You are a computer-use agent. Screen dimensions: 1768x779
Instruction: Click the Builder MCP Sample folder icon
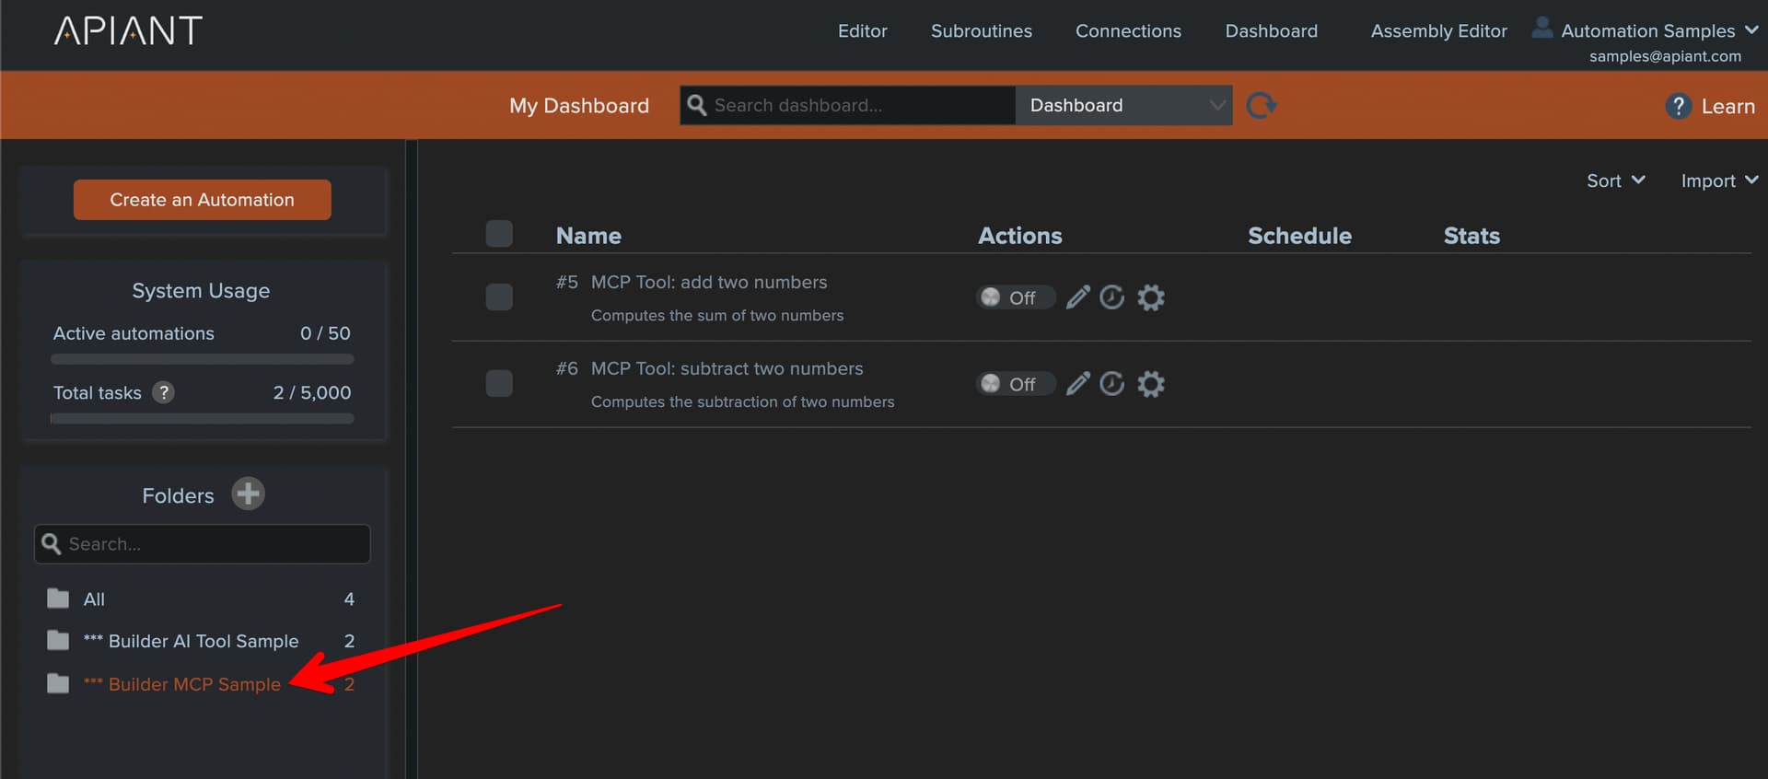tap(58, 683)
